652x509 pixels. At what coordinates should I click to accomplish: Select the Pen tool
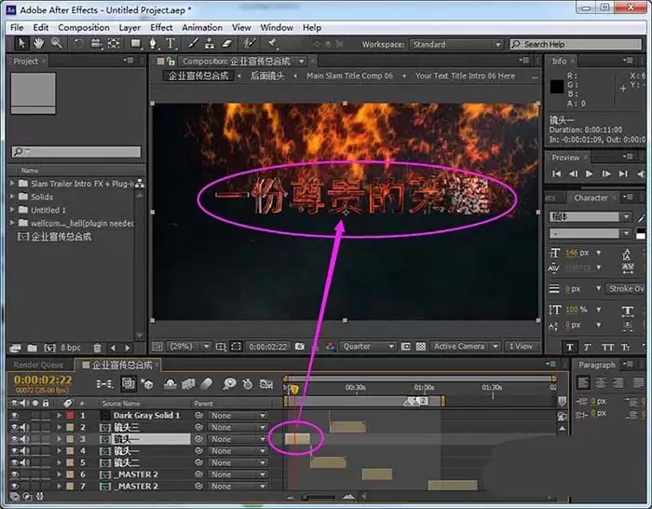(153, 44)
